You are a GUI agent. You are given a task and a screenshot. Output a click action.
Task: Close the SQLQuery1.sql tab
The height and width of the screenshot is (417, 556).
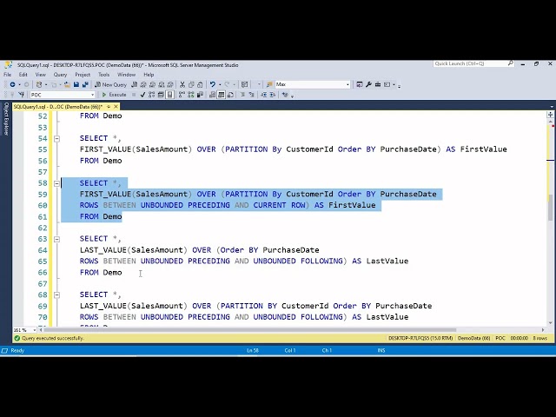[x=116, y=107]
